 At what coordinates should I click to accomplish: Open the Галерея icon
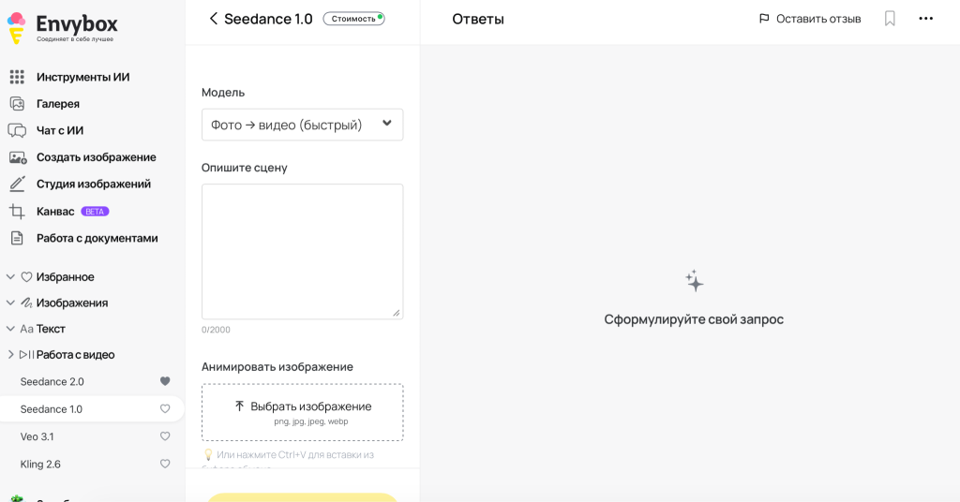point(17,104)
